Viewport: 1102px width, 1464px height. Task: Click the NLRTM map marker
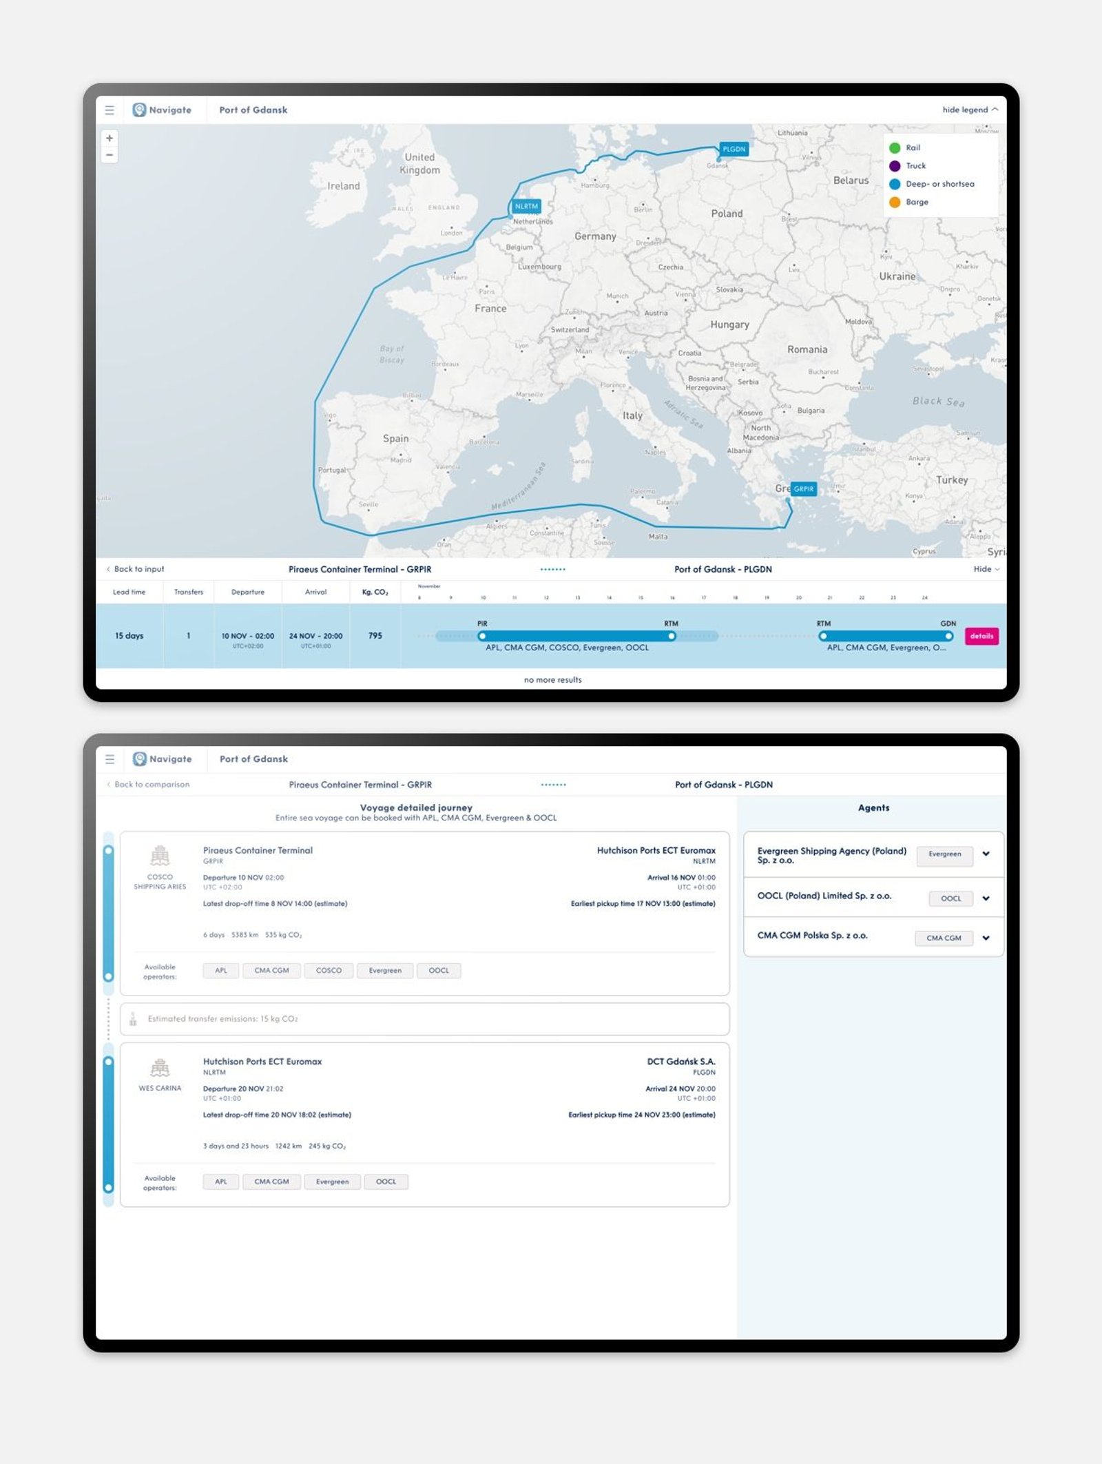point(526,206)
